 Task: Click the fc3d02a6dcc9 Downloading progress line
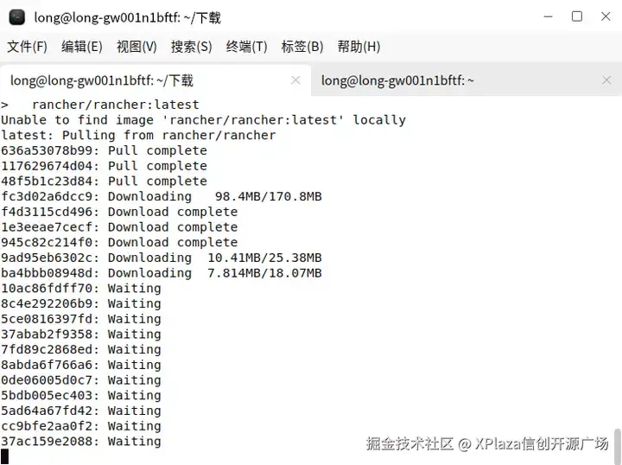[162, 196]
